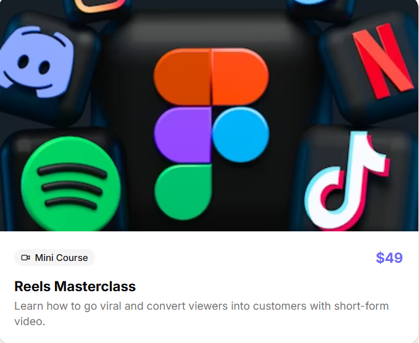Viewport: 419px width, 343px height.
Task: Click the Instagram logo at top edge
Action: (100, 6)
